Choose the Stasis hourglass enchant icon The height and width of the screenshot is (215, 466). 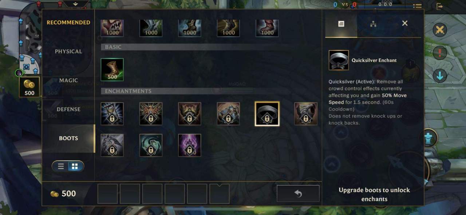pyautogui.click(x=112, y=114)
